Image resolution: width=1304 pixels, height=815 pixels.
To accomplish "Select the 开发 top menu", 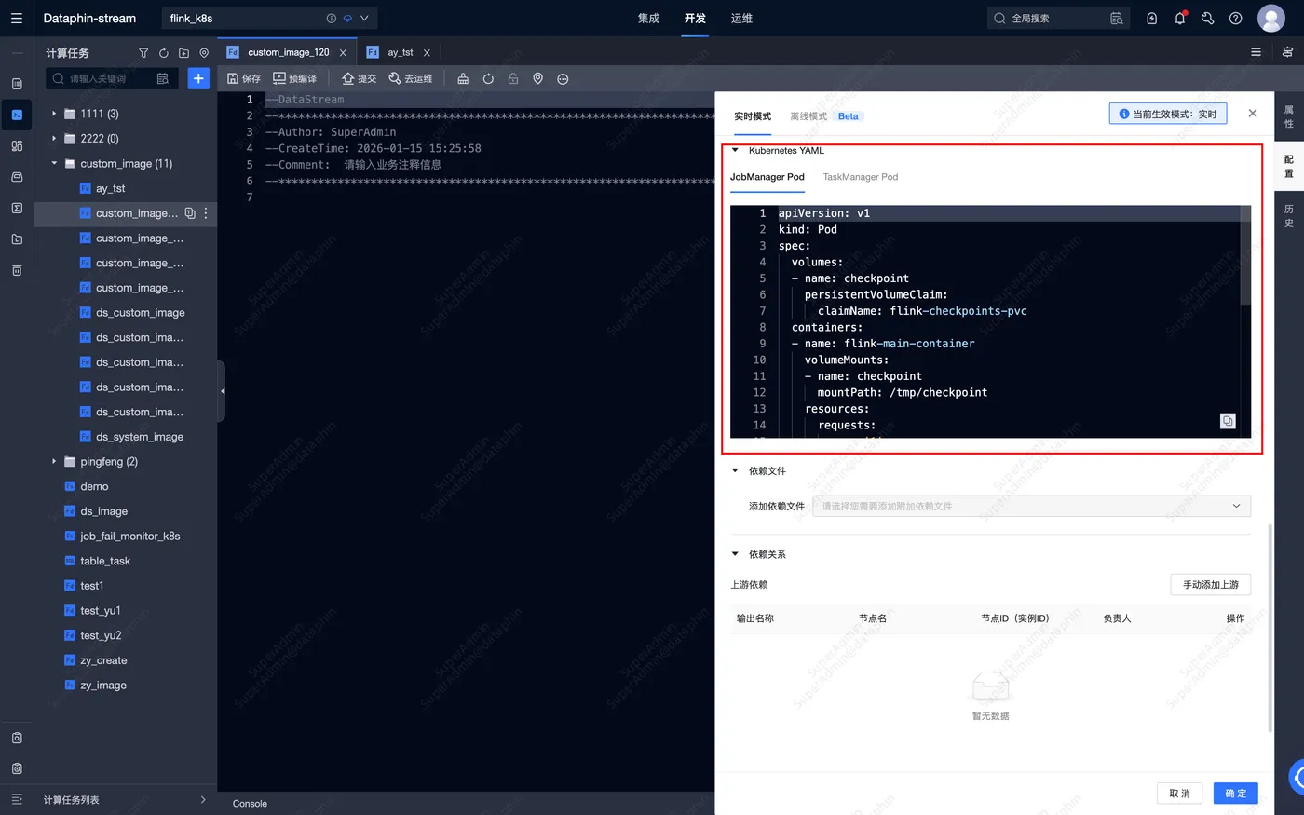I will [x=695, y=19].
